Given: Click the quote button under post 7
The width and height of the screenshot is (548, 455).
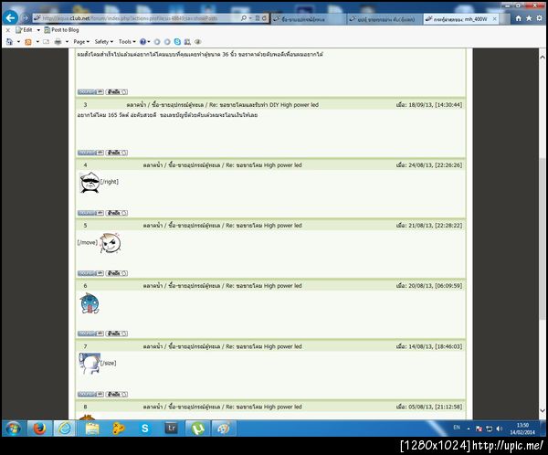Looking at the screenshot, I should click(x=117, y=394).
